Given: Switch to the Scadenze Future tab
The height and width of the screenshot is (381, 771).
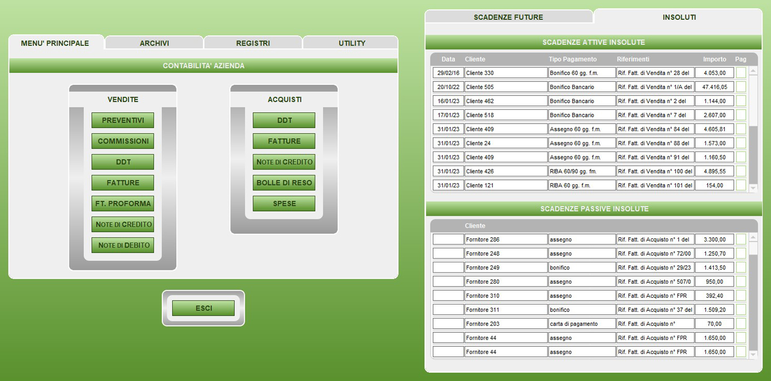Looking at the screenshot, I should [x=508, y=17].
